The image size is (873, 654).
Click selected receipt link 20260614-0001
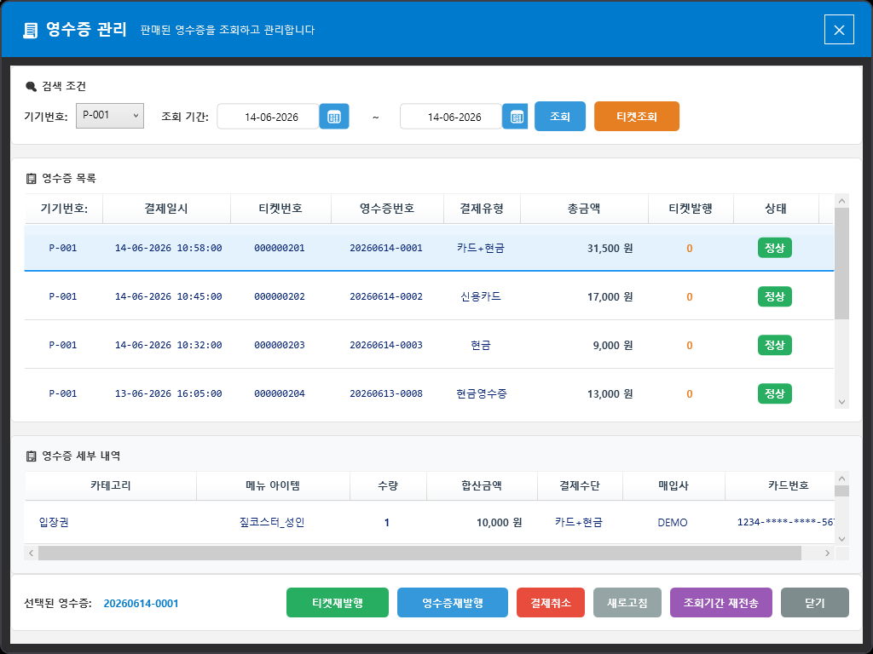tap(141, 604)
